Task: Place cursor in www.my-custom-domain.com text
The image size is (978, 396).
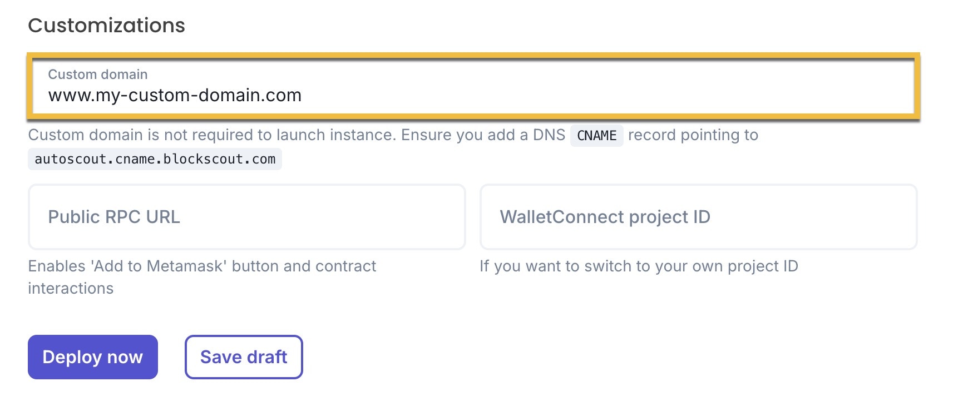Action: (x=175, y=96)
